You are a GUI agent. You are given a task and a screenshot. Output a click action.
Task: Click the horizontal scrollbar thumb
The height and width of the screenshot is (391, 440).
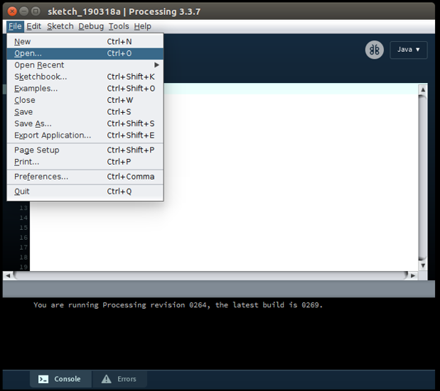(210, 275)
